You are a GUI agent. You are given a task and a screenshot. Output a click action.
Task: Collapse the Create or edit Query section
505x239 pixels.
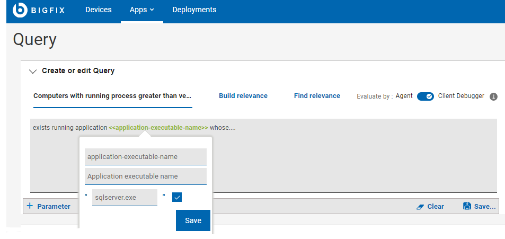click(33, 71)
